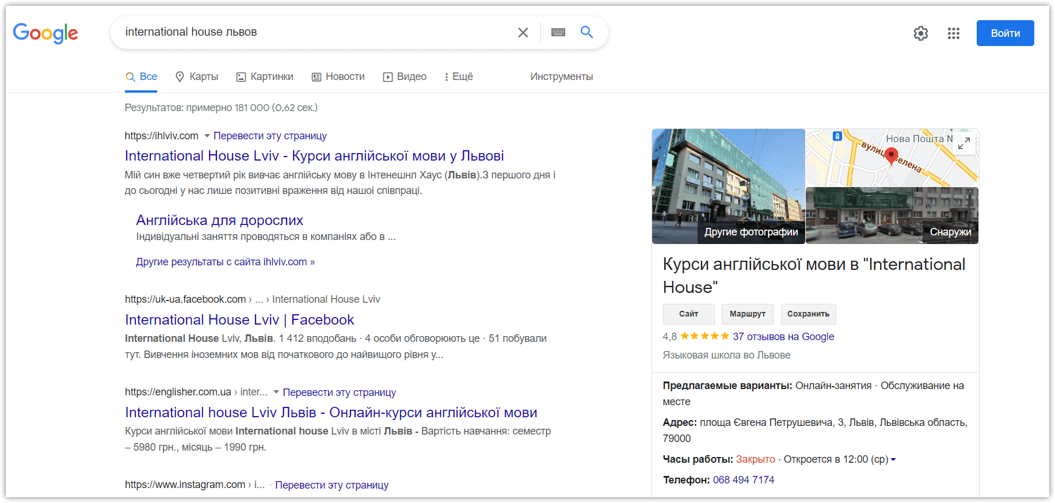
Task: Open the settings gear icon
Action: point(921,33)
